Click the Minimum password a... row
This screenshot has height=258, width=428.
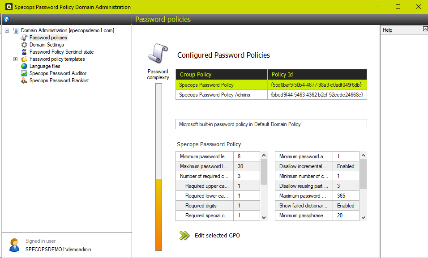[317, 156]
